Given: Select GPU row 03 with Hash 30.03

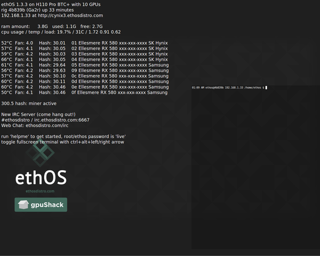Looking at the screenshot, I should 84,54.
